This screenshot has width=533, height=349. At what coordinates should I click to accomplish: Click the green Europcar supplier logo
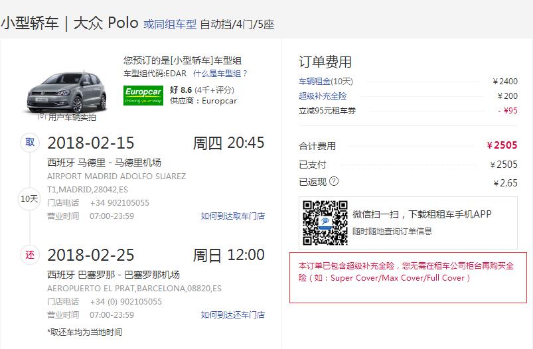(144, 96)
